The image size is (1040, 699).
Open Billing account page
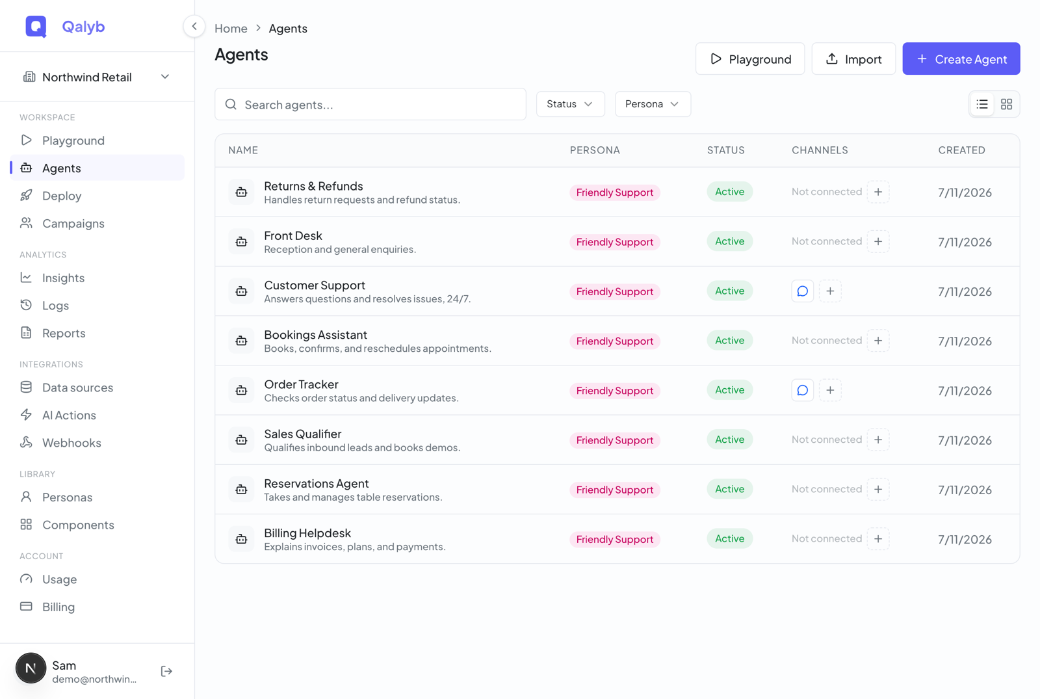coord(97,607)
